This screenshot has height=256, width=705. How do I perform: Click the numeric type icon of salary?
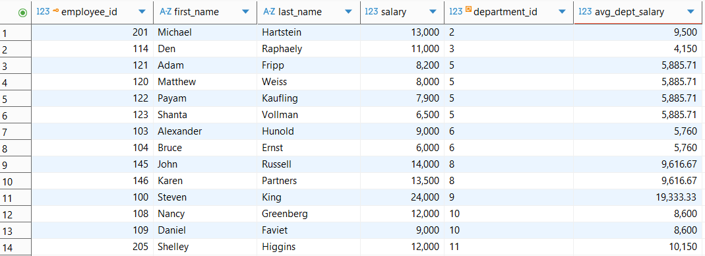pyautogui.click(x=371, y=12)
